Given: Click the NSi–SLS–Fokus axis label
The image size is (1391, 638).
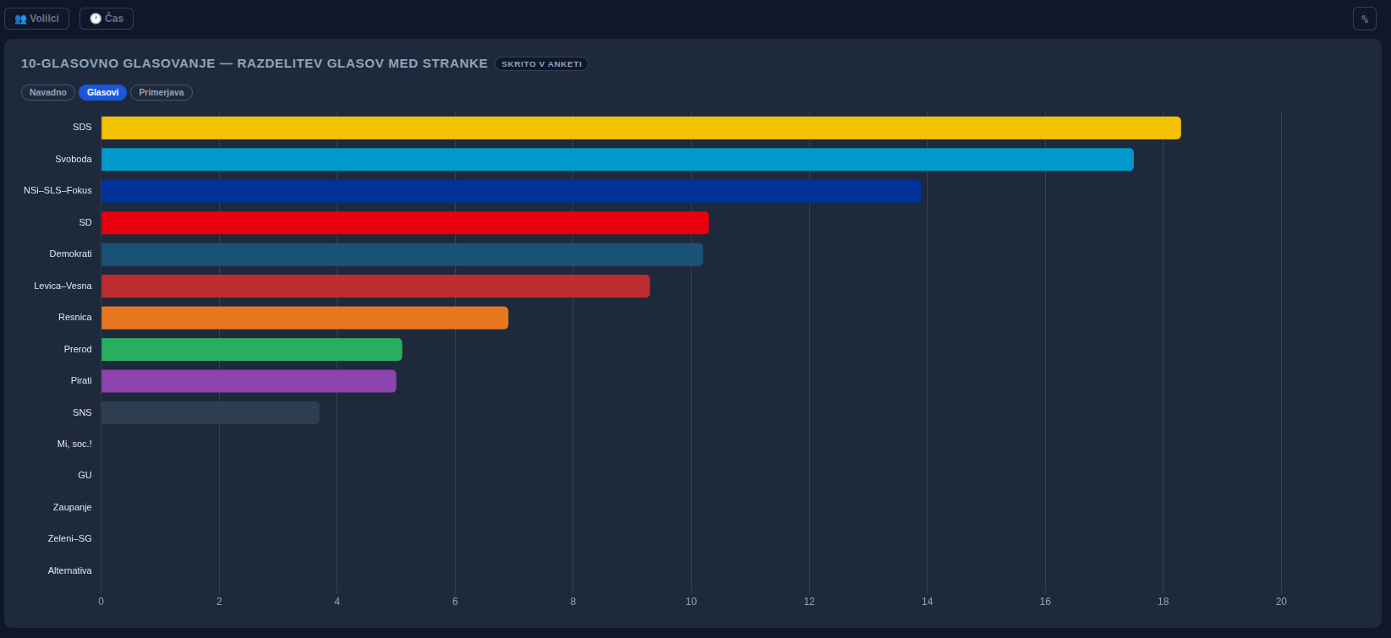Looking at the screenshot, I should [x=58, y=191].
